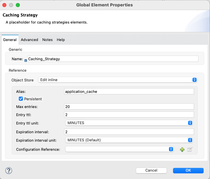
Task: Click into the Alias input field
Action: tap(129, 92)
